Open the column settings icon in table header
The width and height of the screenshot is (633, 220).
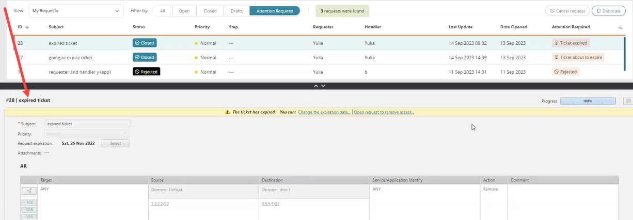tap(620, 27)
